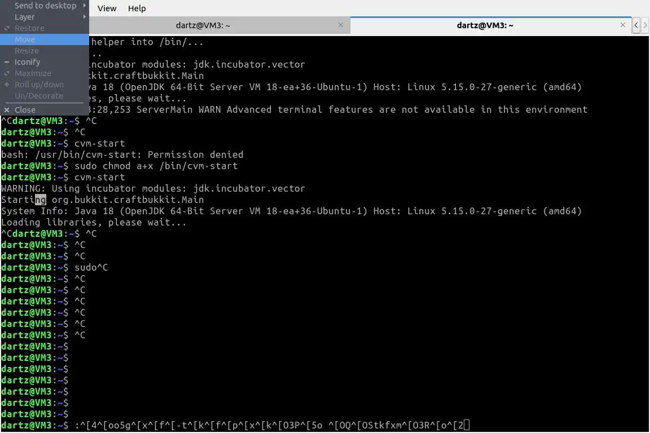Expand the Send to desktop submenu
Image resolution: width=650 pixels, height=433 pixels.
[45, 6]
